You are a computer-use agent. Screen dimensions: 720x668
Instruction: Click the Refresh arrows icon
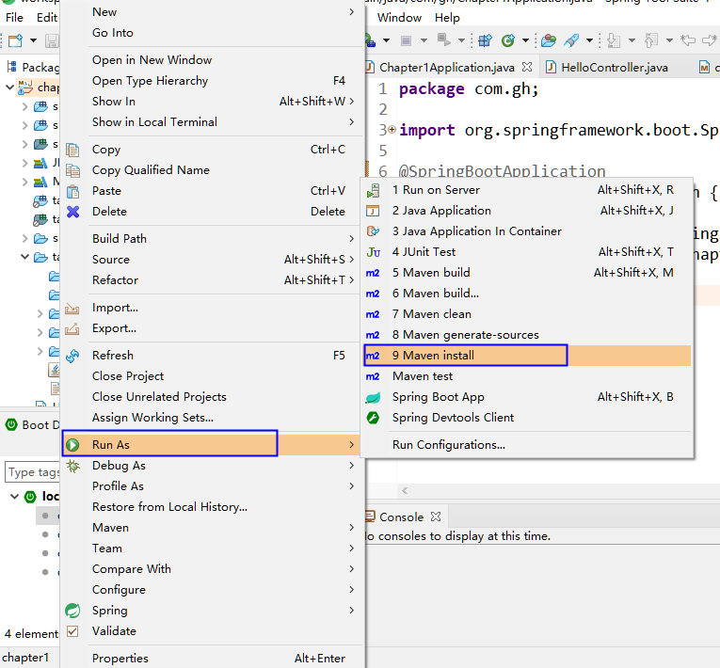pos(72,356)
